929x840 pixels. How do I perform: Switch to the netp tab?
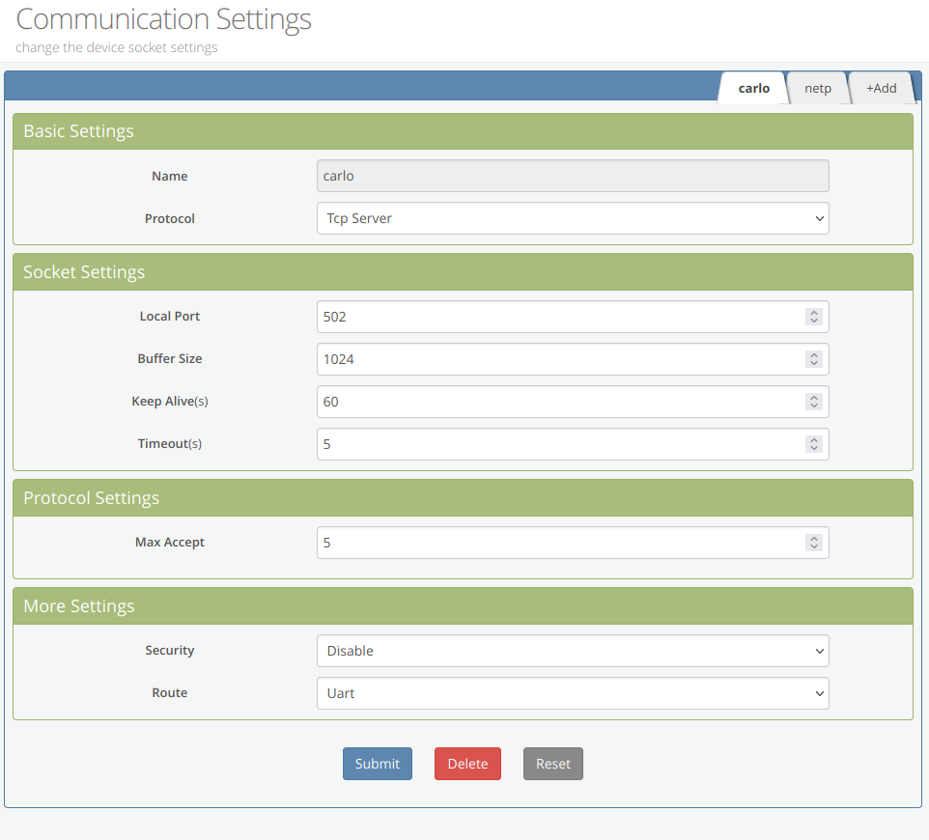tap(818, 88)
